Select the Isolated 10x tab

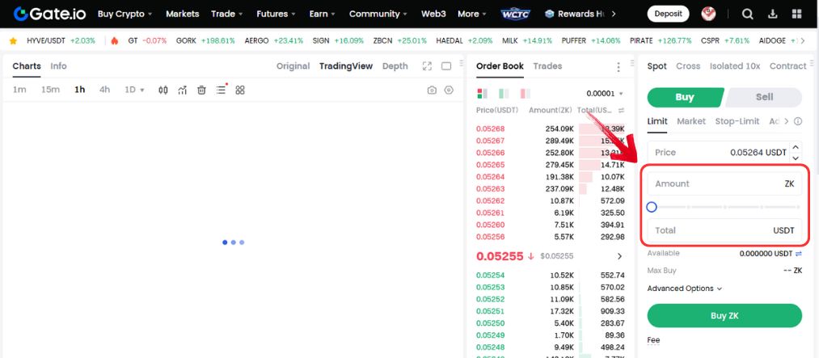coord(735,66)
